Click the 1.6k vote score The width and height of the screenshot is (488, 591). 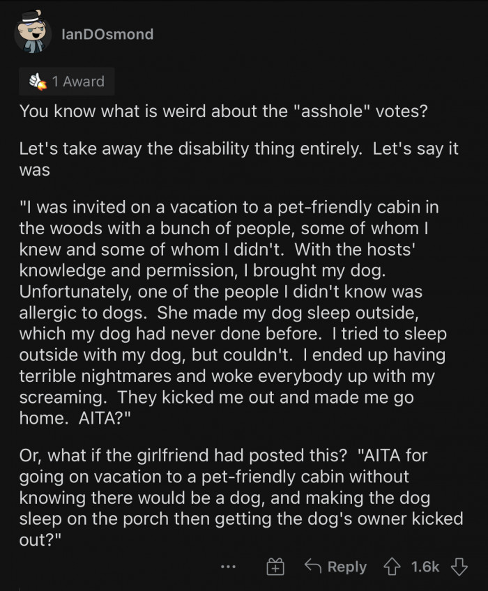point(424,567)
